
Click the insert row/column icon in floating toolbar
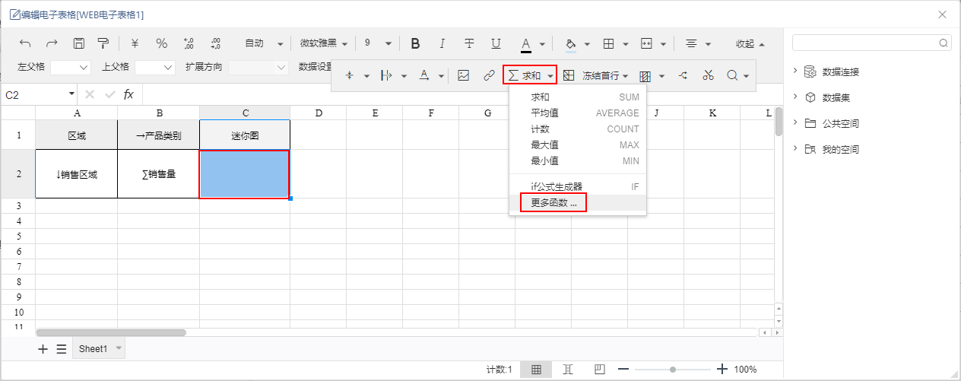pos(350,75)
